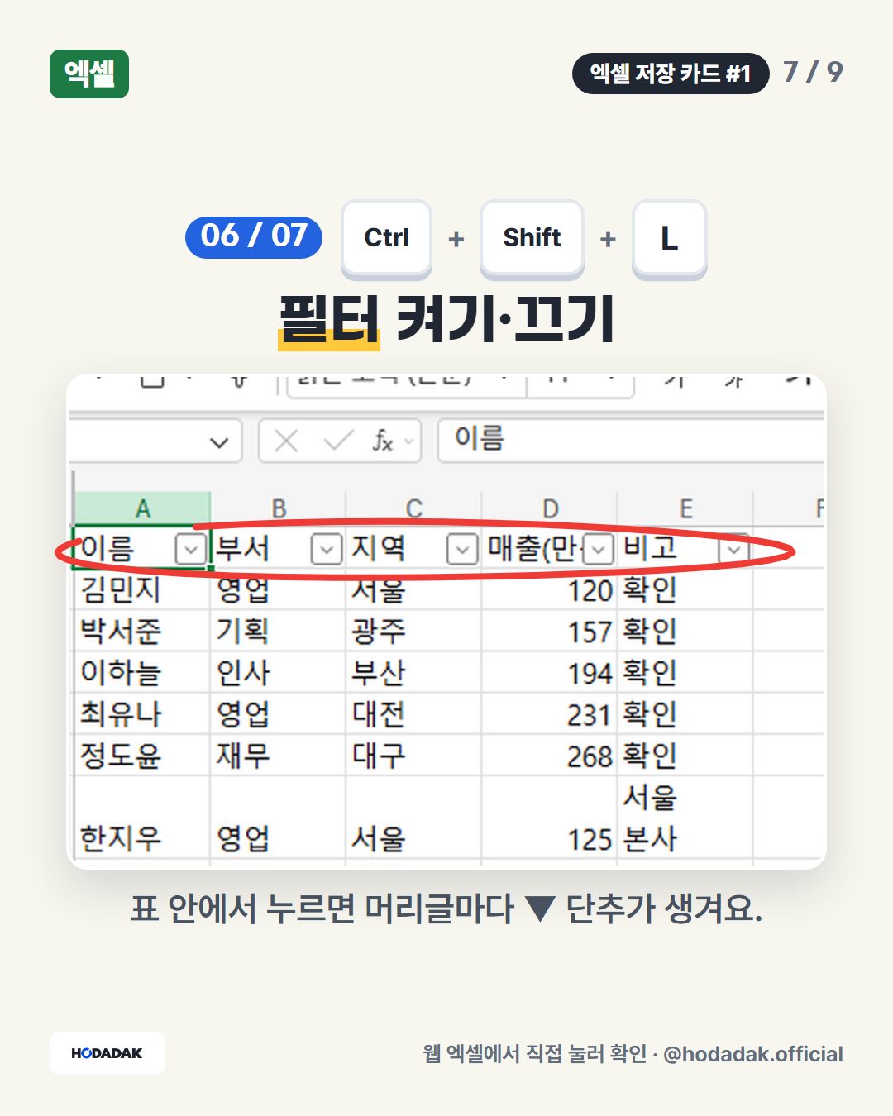This screenshot has height=1116, width=893.
Task: Select cell 대구
Action: pos(414,755)
